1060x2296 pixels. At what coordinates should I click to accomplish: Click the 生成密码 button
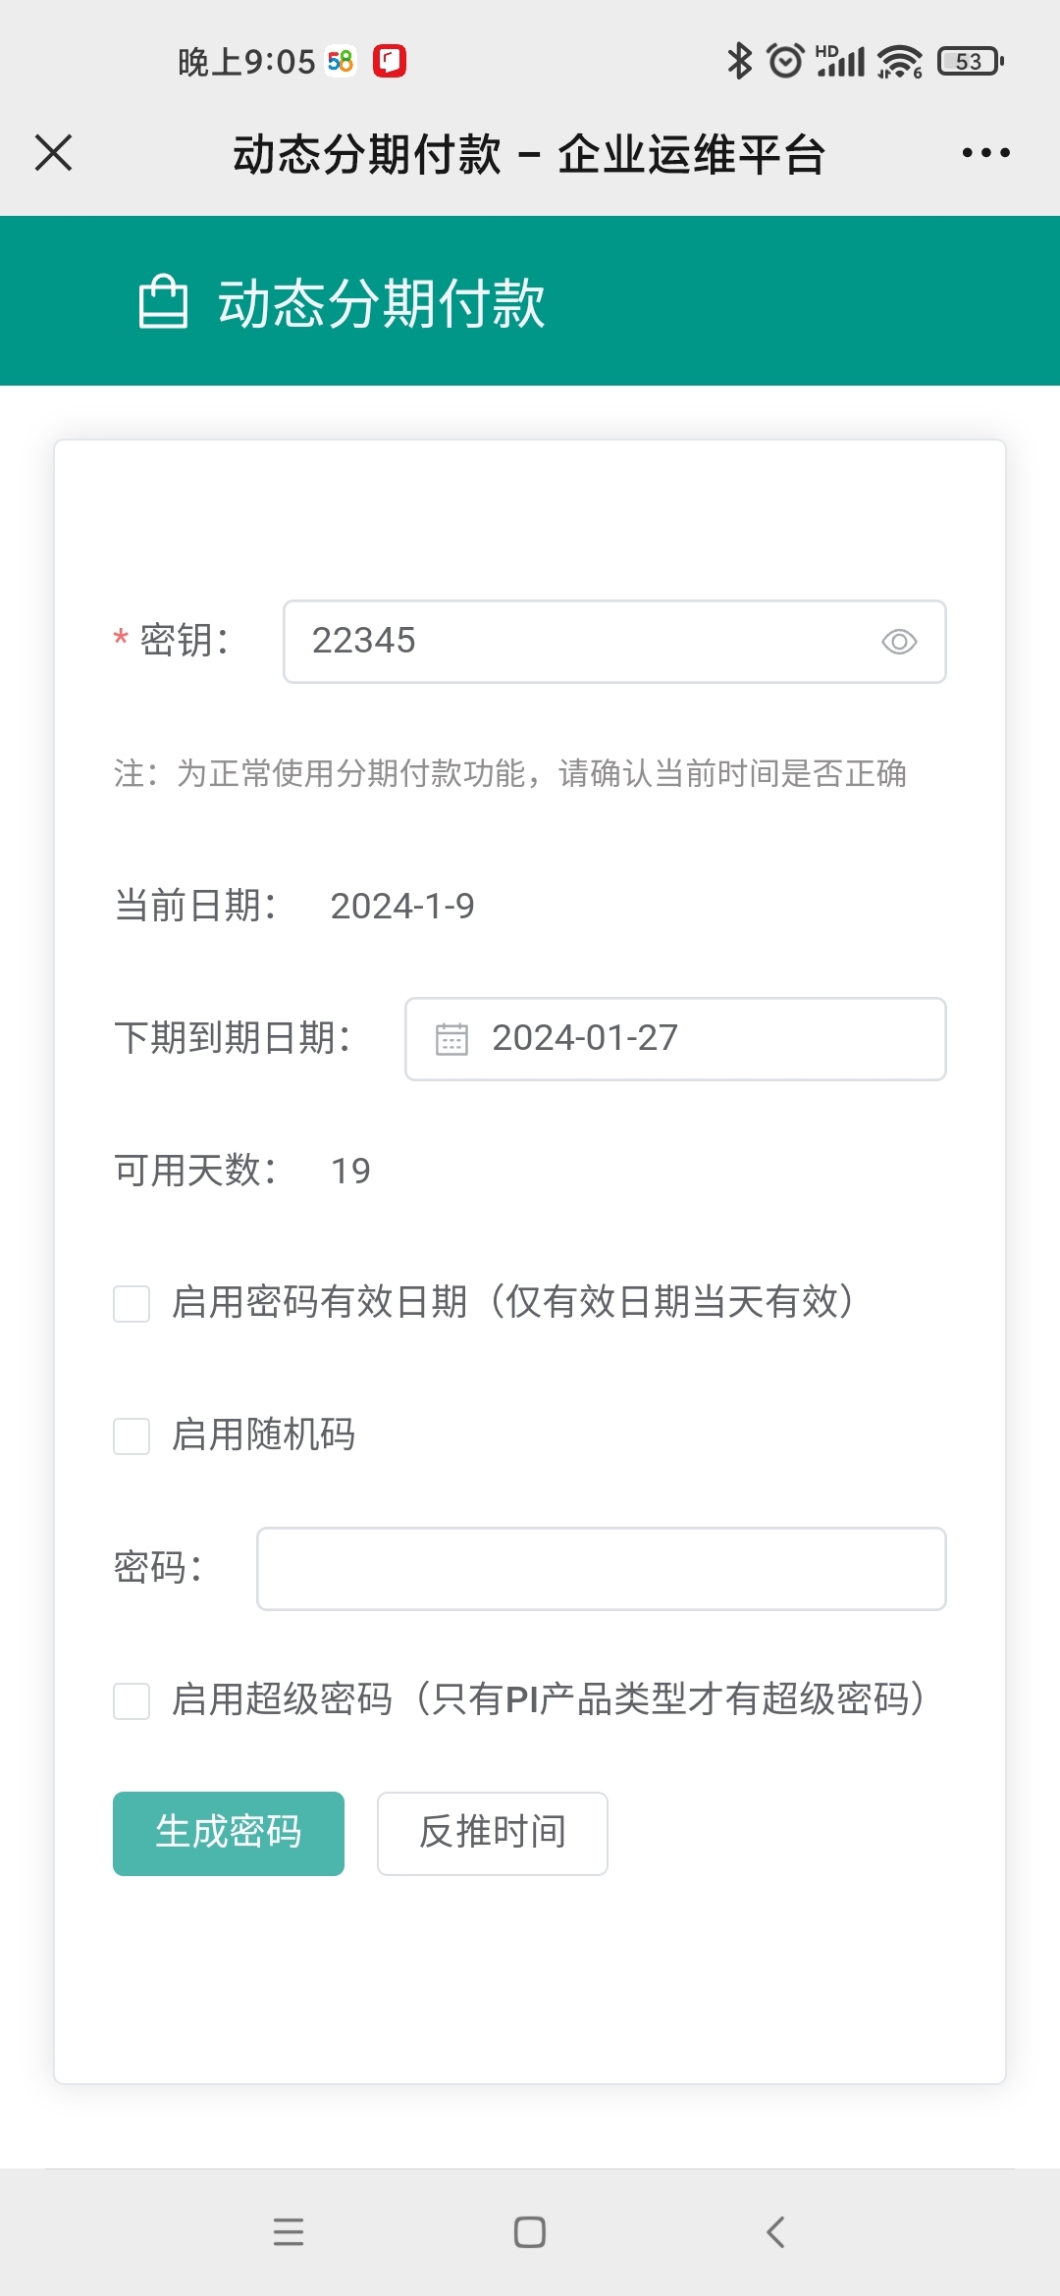point(229,1834)
